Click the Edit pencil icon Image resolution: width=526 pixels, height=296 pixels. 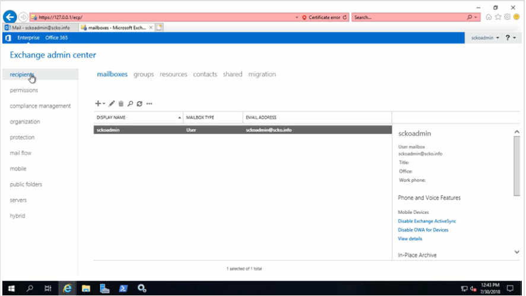click(112, 103)
